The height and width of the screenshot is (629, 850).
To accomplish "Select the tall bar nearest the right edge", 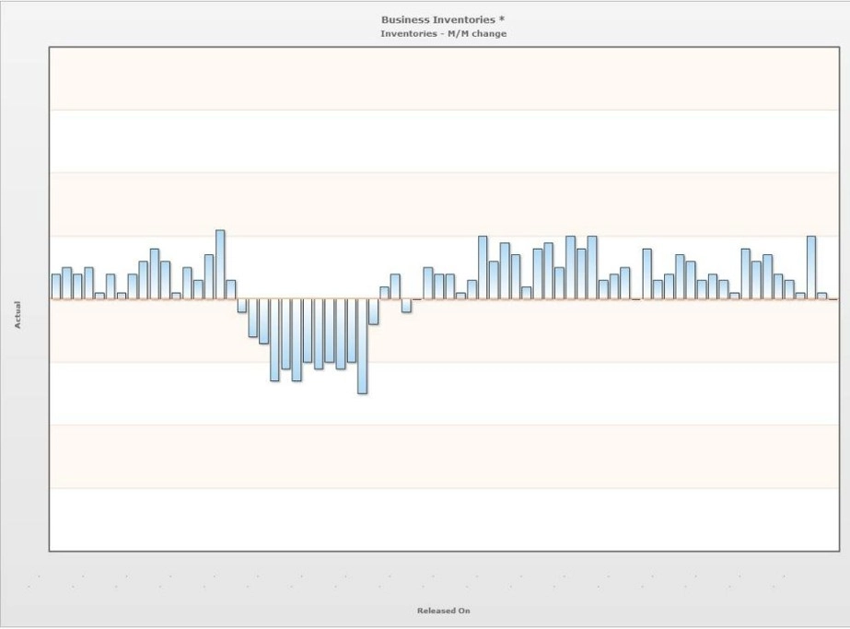I will pos(811,267).
